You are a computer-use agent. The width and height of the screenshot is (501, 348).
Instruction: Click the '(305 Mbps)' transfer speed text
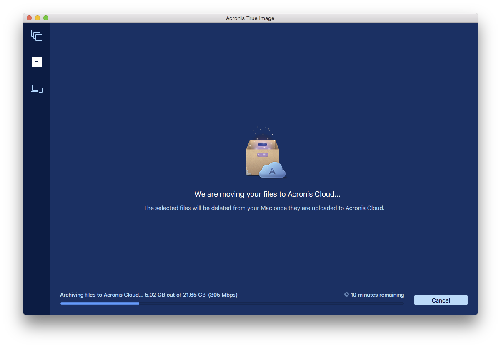pos(223,295)
